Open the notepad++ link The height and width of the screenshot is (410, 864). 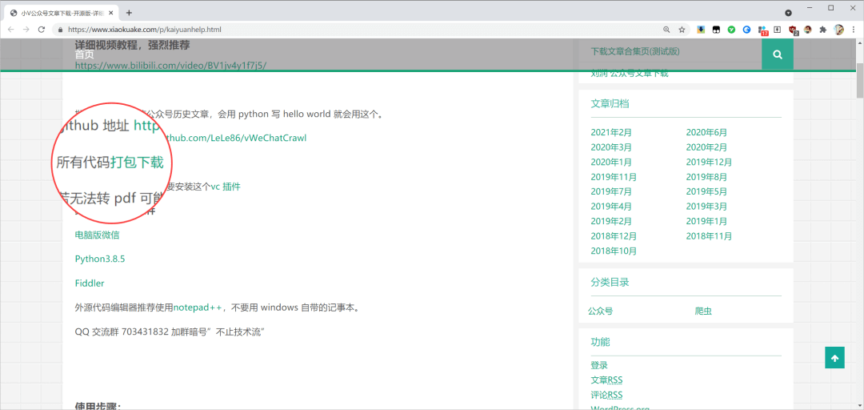pos(198,307)
